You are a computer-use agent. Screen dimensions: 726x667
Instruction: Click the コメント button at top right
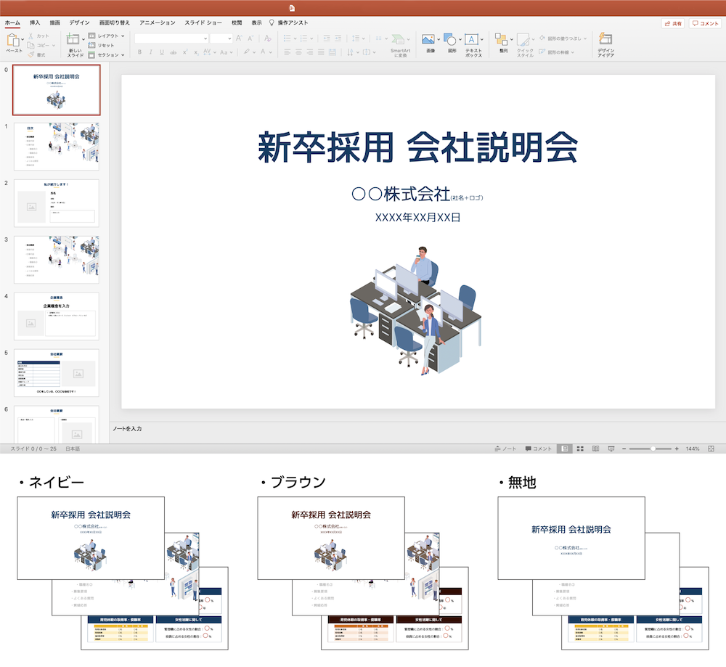[x=705, y=23]
